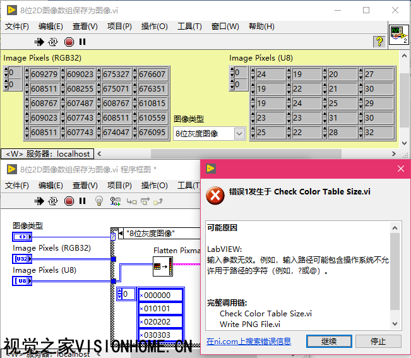Click Step Into in block diagram toolbar
411x358 pixels.
[132, 201]
